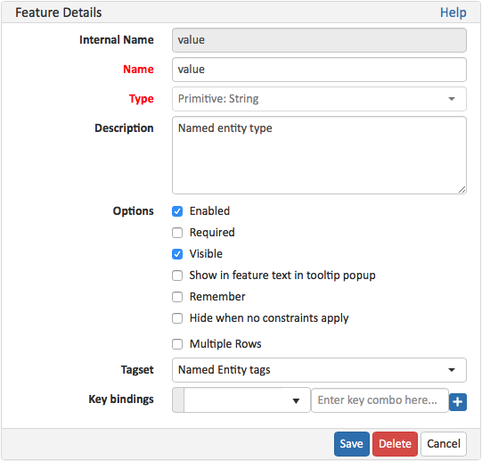Click the disabled Internal Name field
Viewport: 482px width, 461px height.
[x=319, y=40]
